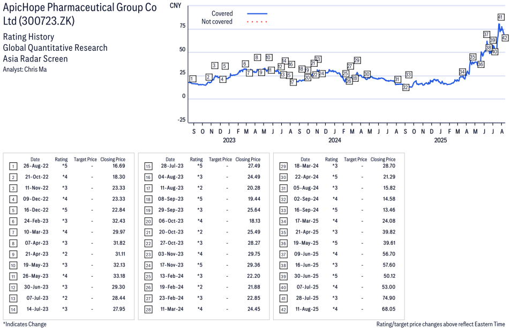Select the 2024 year label under axis
Viewport: 511px width, 328px height.
pyautogui.click(x=335, y=140)
